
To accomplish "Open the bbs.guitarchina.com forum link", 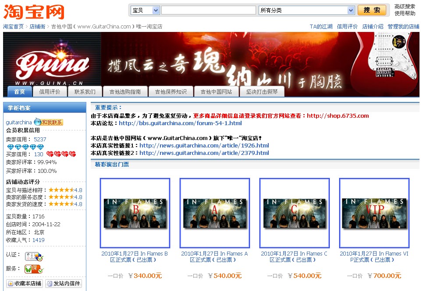I will pos(180,123).
